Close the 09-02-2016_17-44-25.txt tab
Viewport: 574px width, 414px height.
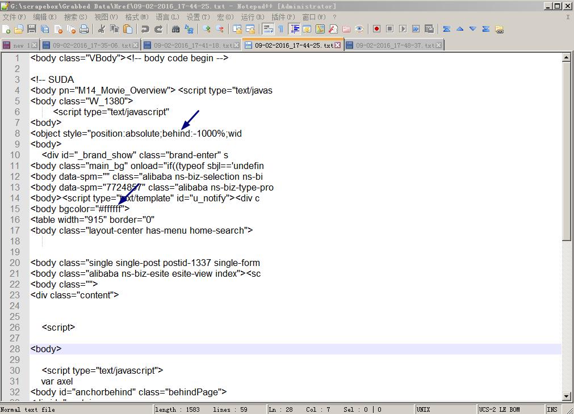[x=337, y=45]
